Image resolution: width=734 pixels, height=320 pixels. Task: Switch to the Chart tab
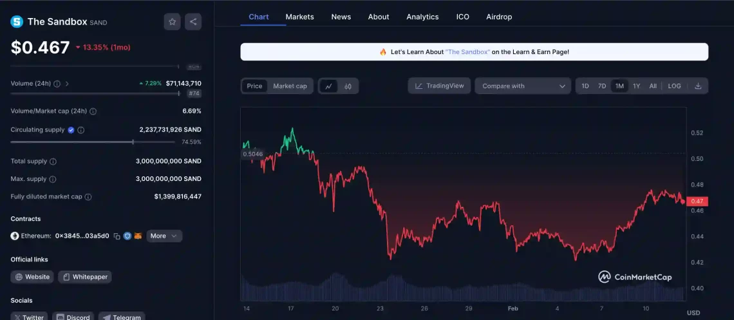pos(259,17)
